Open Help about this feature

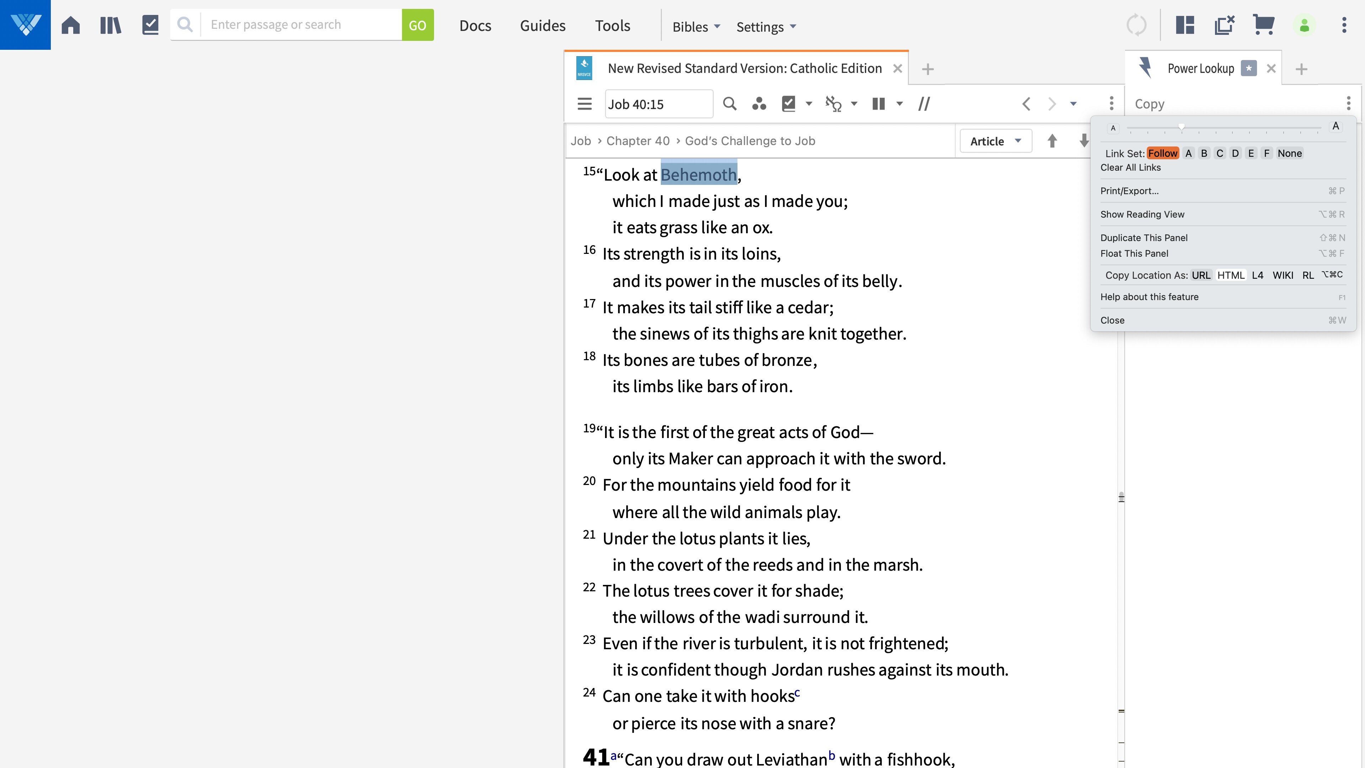pyautogui.click(x=1223, y=297)
